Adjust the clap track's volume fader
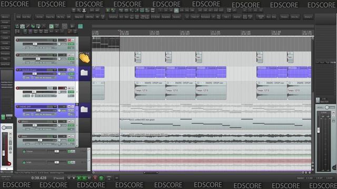The width and height of the screenshot is (337, 189). pyautogui.click(x=37, y=59)
